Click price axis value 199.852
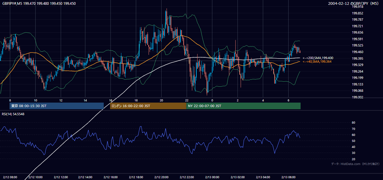The image size is (383, 180). pyautogui.click(x=357, y=13)
